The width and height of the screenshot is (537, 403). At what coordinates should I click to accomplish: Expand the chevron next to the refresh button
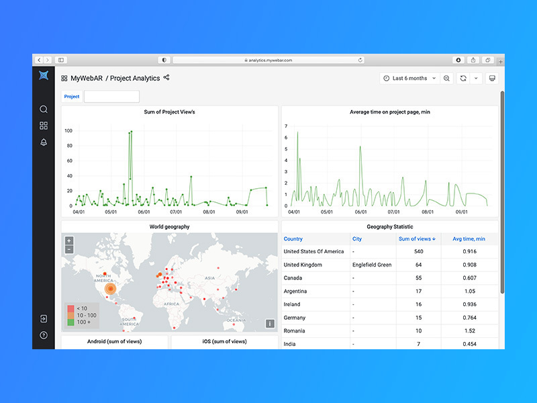click(475, 78)
